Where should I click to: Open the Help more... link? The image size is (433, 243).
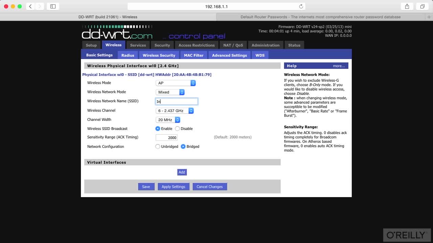[339, 66]
